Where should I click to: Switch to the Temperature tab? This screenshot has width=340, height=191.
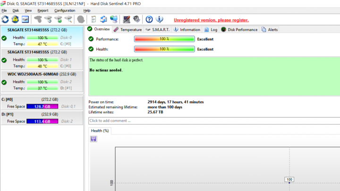point(127,30)
